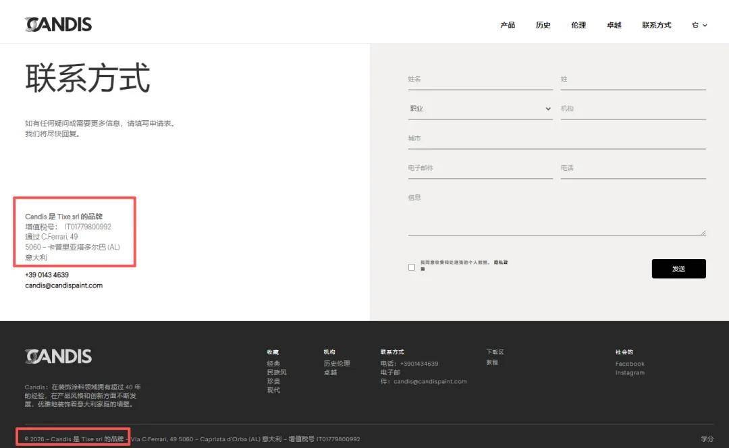This screenshot has width=729, height=448.
Task: Click the 发送 button
Action: (x=678, y=269)
